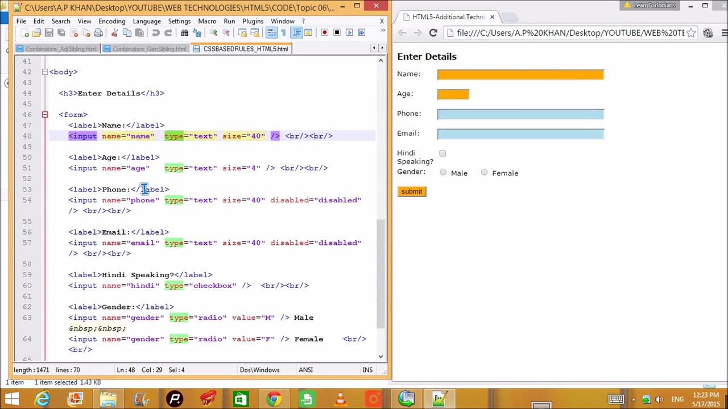This screenshot has width=728, height=409.
Task: Open Find using the binoculars icon
Action: 184,32
